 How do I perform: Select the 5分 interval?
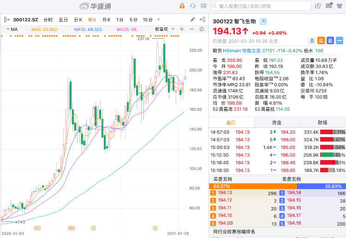[x=133, y=20]
